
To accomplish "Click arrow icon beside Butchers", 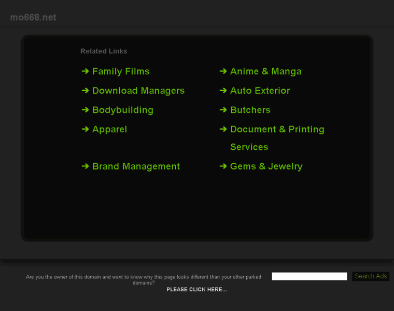I will pyautogui.click(x=223, y=110).
